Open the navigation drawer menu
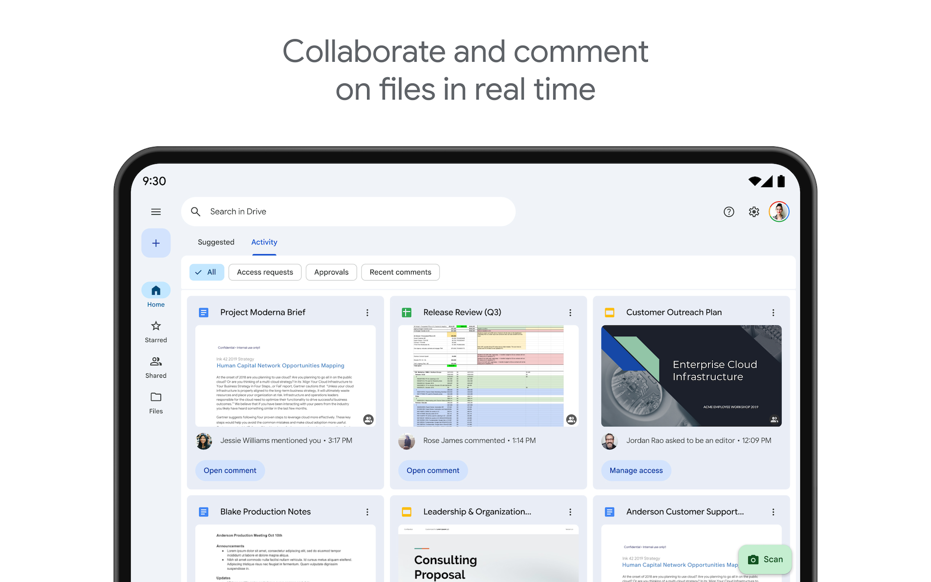Image resolution: width=931 pixels, height=582 pixels. point(156,211)
